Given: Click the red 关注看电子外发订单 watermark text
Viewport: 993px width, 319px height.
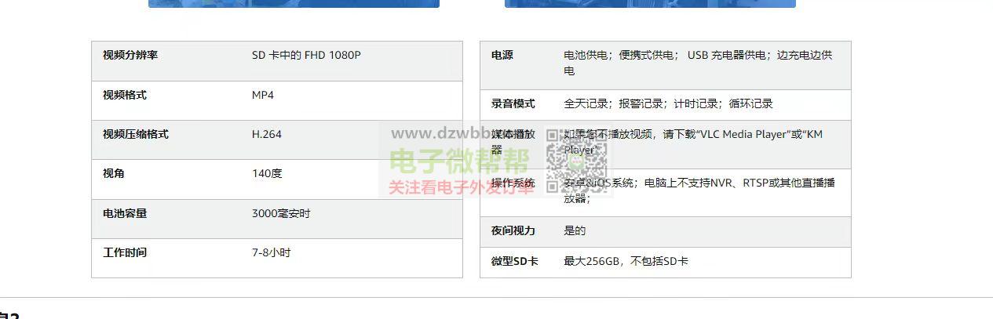Looking at the screenshot, I should [461, 188].
